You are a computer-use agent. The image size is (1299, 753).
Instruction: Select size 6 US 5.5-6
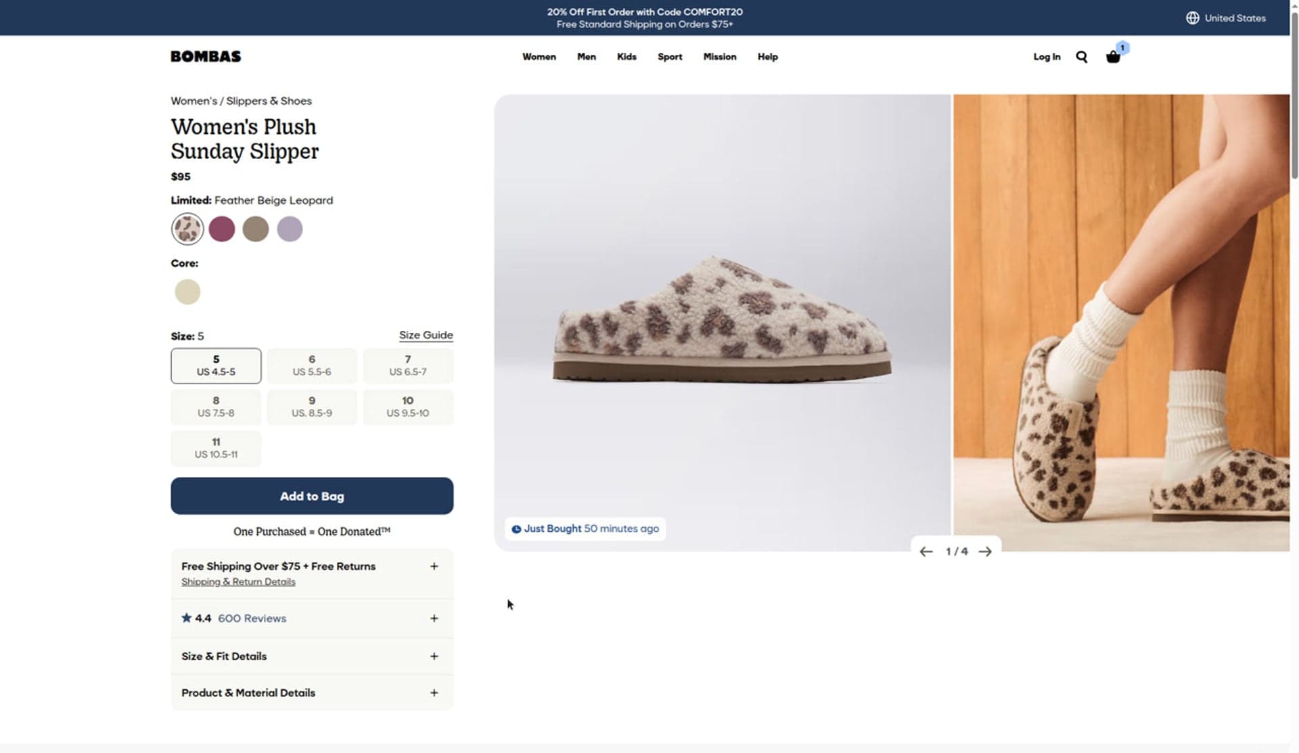312,366
